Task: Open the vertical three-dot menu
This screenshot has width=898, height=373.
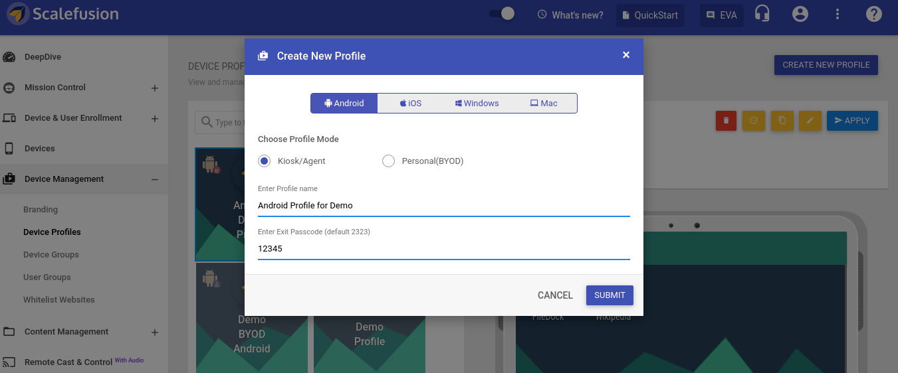Action: coord(838,14)
